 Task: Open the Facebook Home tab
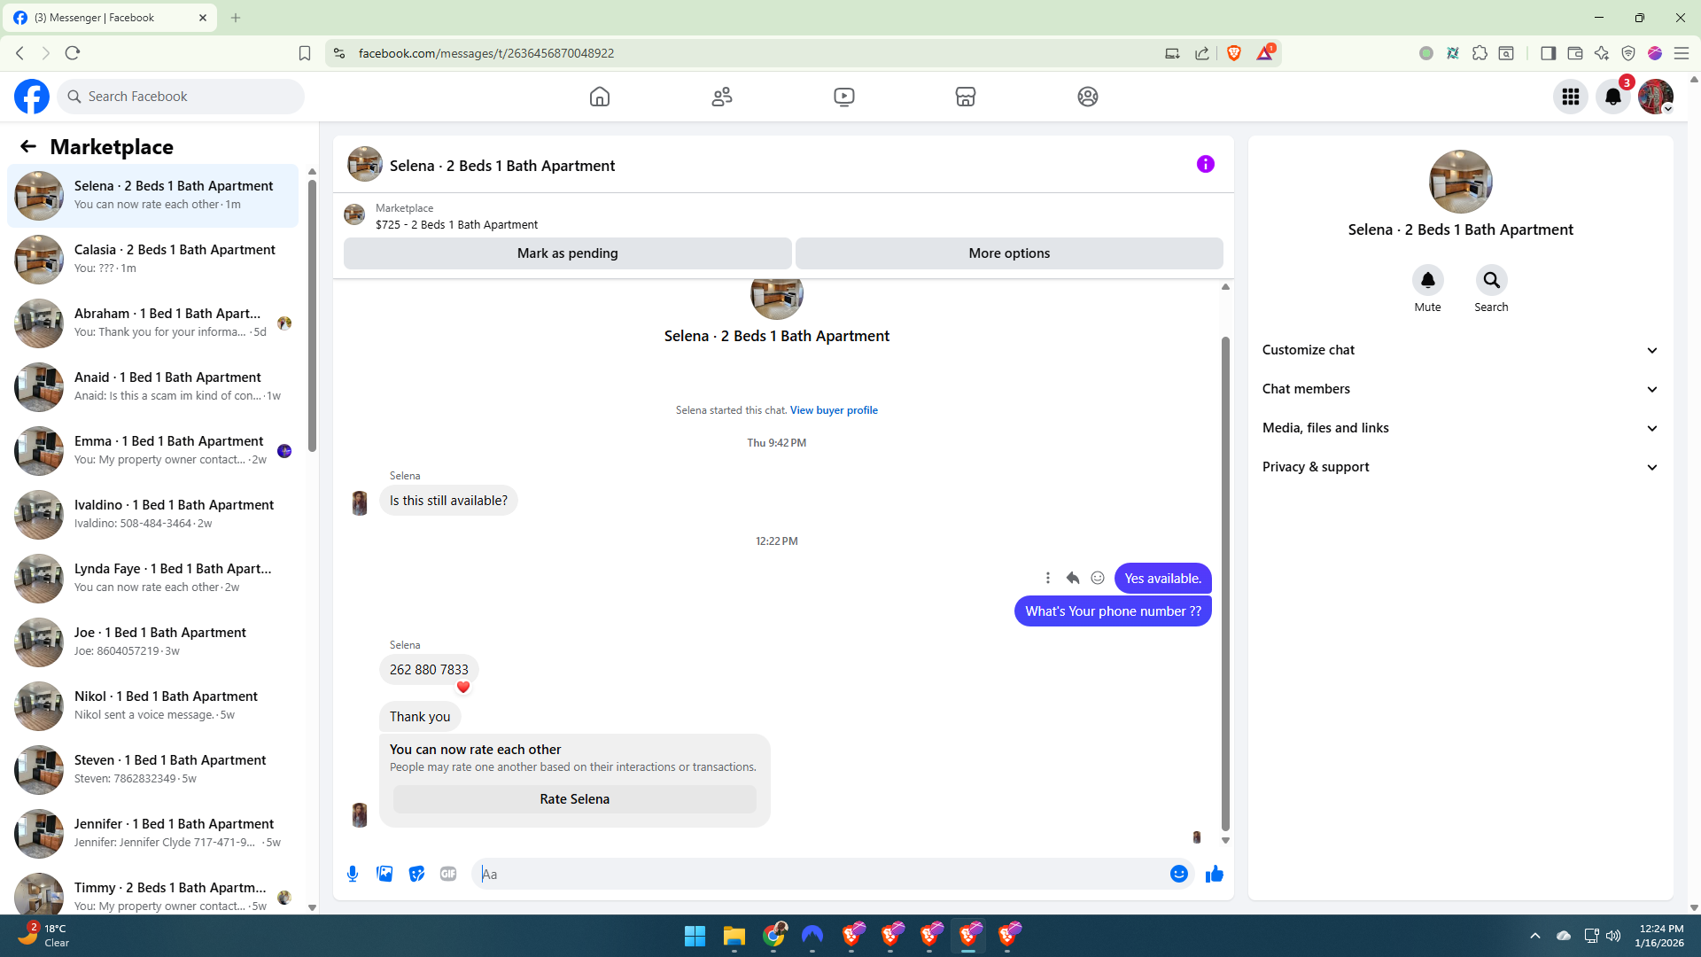pos(600,97)
